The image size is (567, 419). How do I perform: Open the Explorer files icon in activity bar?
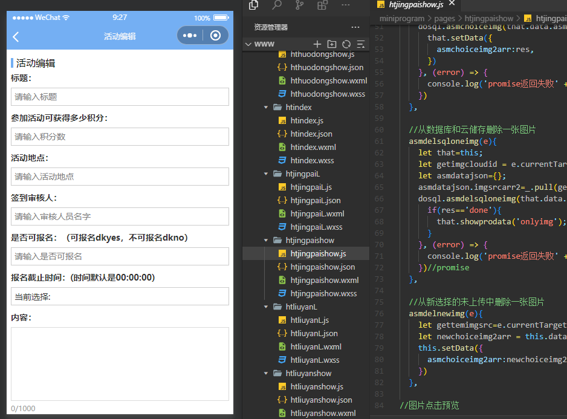254,5
